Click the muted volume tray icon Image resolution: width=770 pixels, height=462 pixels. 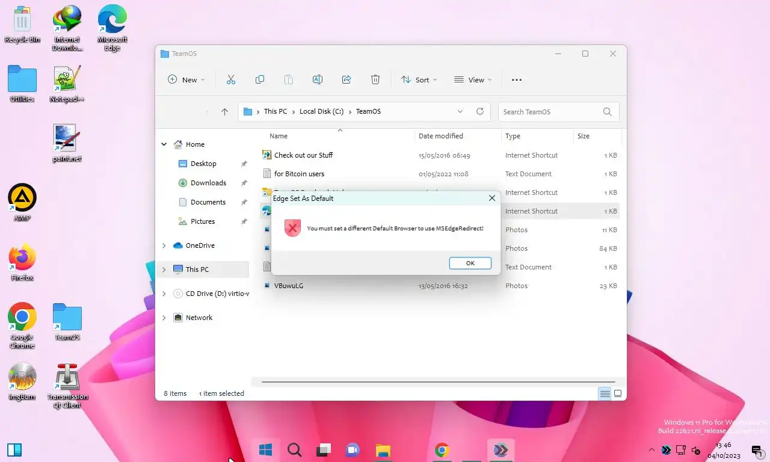[x=696, y=450]
